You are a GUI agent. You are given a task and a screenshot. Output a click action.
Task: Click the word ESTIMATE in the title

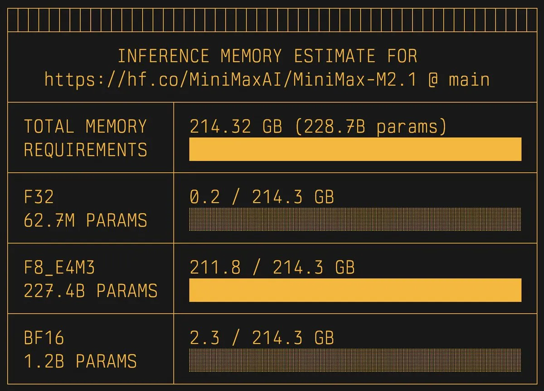tap(335, 57)
